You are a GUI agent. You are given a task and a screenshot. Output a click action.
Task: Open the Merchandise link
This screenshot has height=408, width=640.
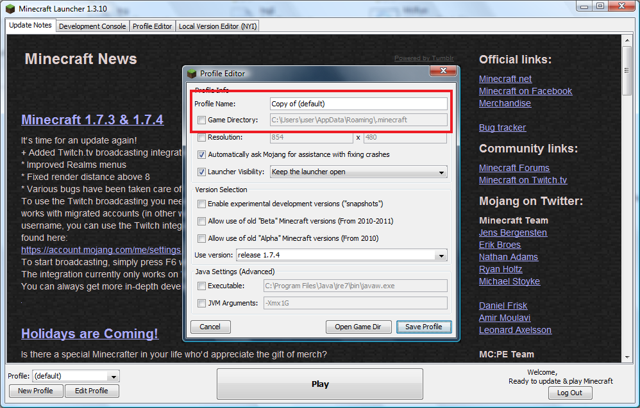pyautogui.click(x=505, y=104)
